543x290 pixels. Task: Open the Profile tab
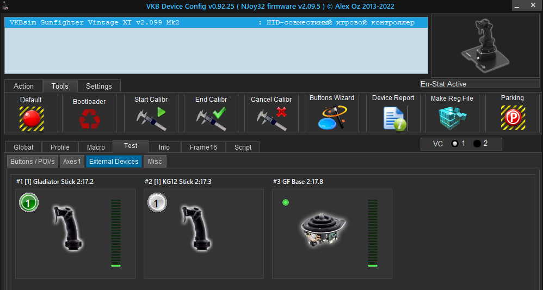(60, 147)
